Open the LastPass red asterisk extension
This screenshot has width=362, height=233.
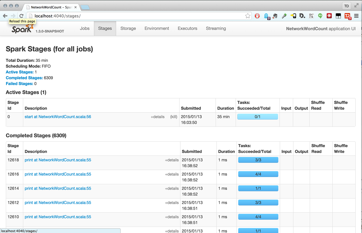pos(329,16)
